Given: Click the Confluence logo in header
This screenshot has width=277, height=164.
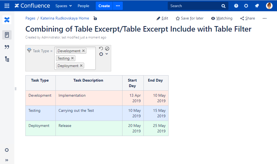Looking at the screenshot, I should pyautogui.click(x=32, y=6).
